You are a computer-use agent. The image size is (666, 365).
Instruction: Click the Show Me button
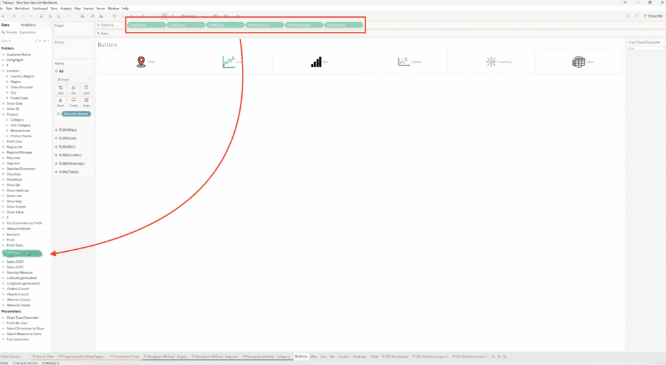click(651, 16)
